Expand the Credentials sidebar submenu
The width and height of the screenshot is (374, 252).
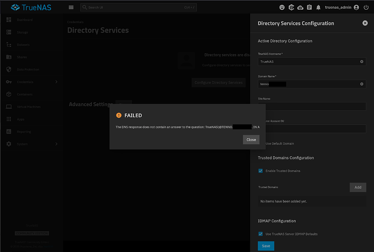(56, 82)
